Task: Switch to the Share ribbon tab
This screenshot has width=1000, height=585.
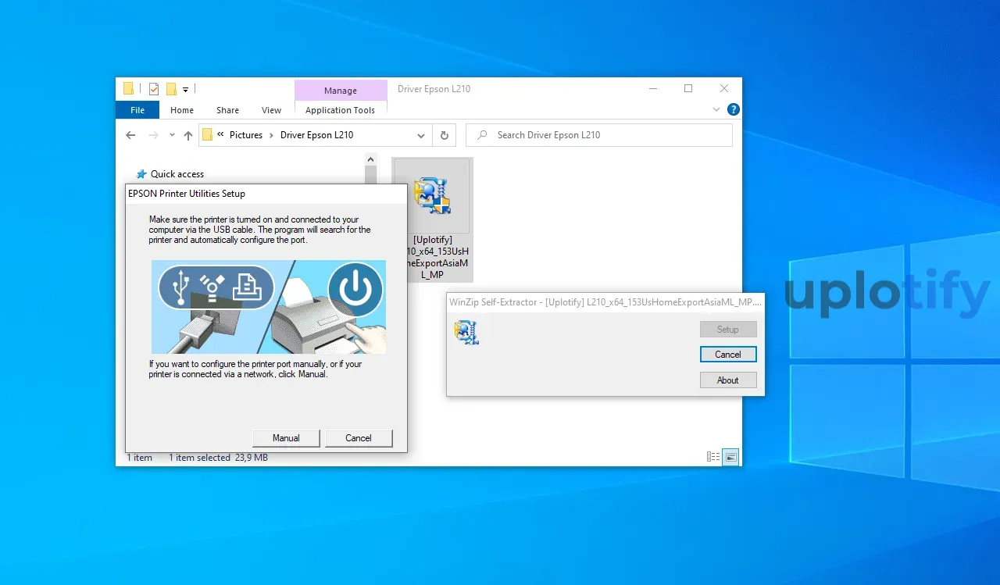Action: 228,110
